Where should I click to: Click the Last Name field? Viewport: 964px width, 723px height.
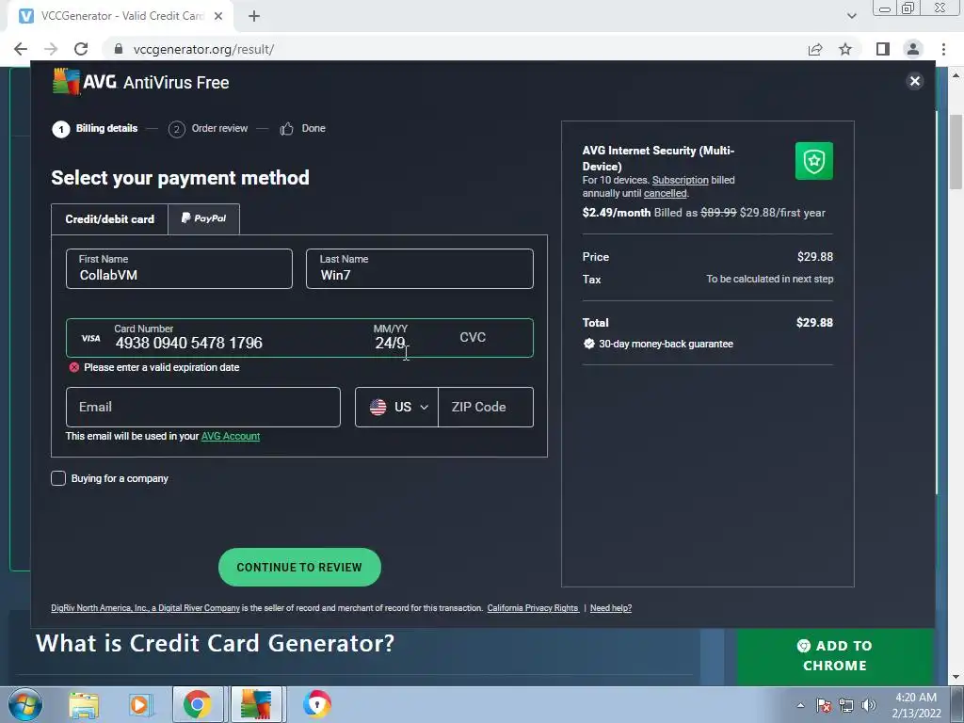tap(419, 268)
